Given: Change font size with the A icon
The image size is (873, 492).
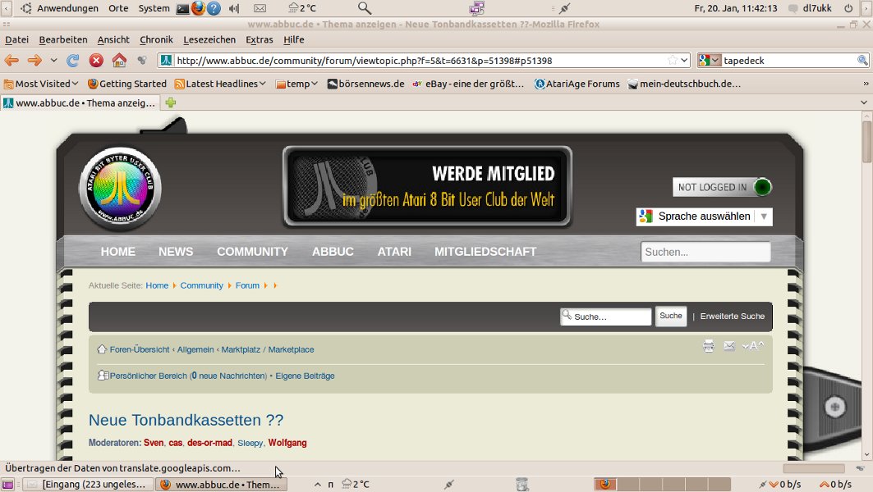Looking at the screenshot, I should click(x=753, y=346).
